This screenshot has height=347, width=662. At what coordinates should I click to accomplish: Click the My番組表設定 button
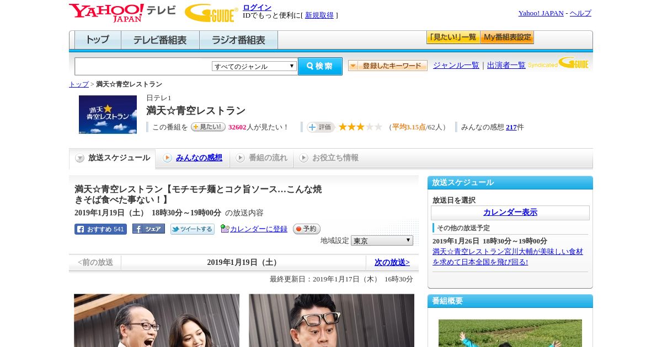click(507, 37)
